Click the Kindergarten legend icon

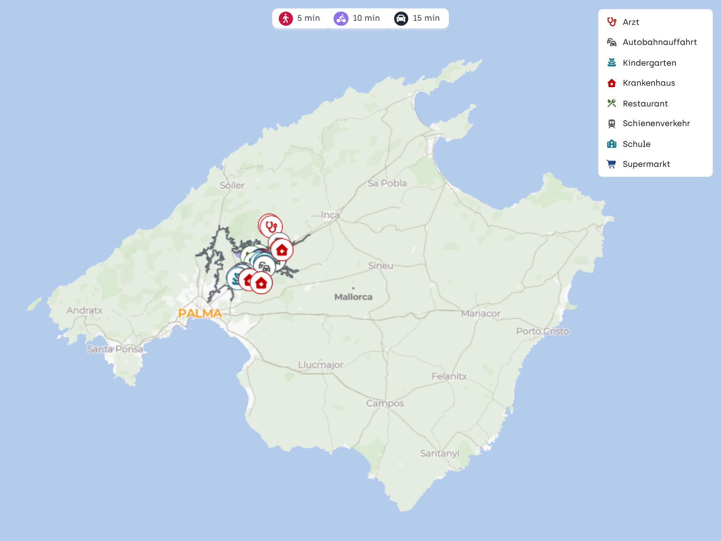pos(612,63)
